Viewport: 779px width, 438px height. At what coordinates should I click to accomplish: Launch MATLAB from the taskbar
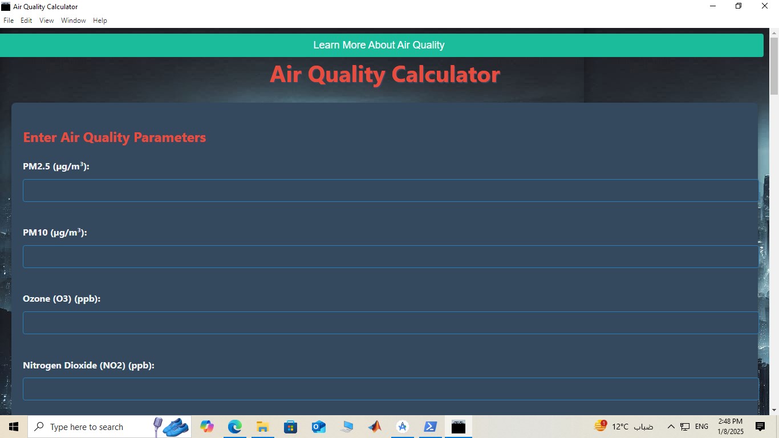(x=375, y=426)
